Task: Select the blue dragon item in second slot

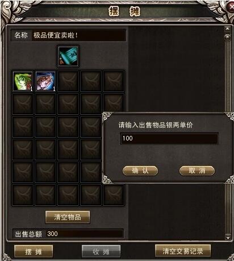Action: [x=45, y=81]
